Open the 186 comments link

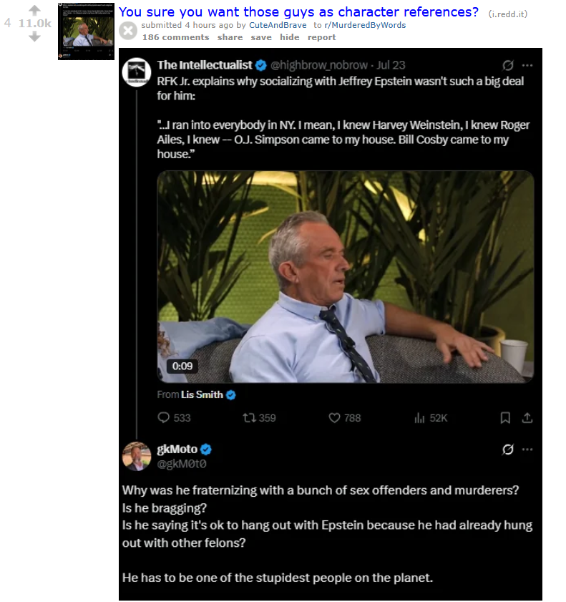coord(176,37)
